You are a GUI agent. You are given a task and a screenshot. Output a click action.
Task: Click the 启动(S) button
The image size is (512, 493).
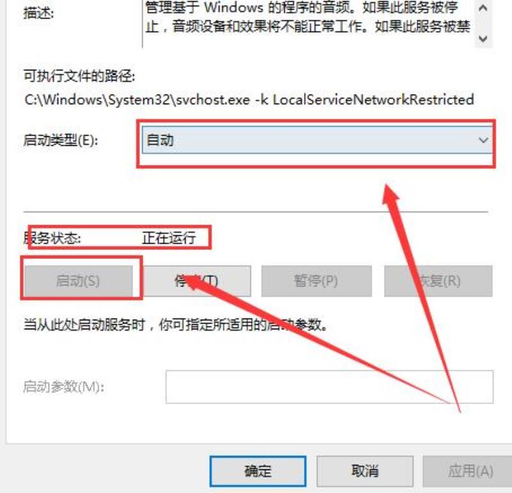(78, 281)
